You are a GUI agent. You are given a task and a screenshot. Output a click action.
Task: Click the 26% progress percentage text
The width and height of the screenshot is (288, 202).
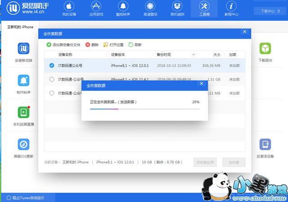196,102
